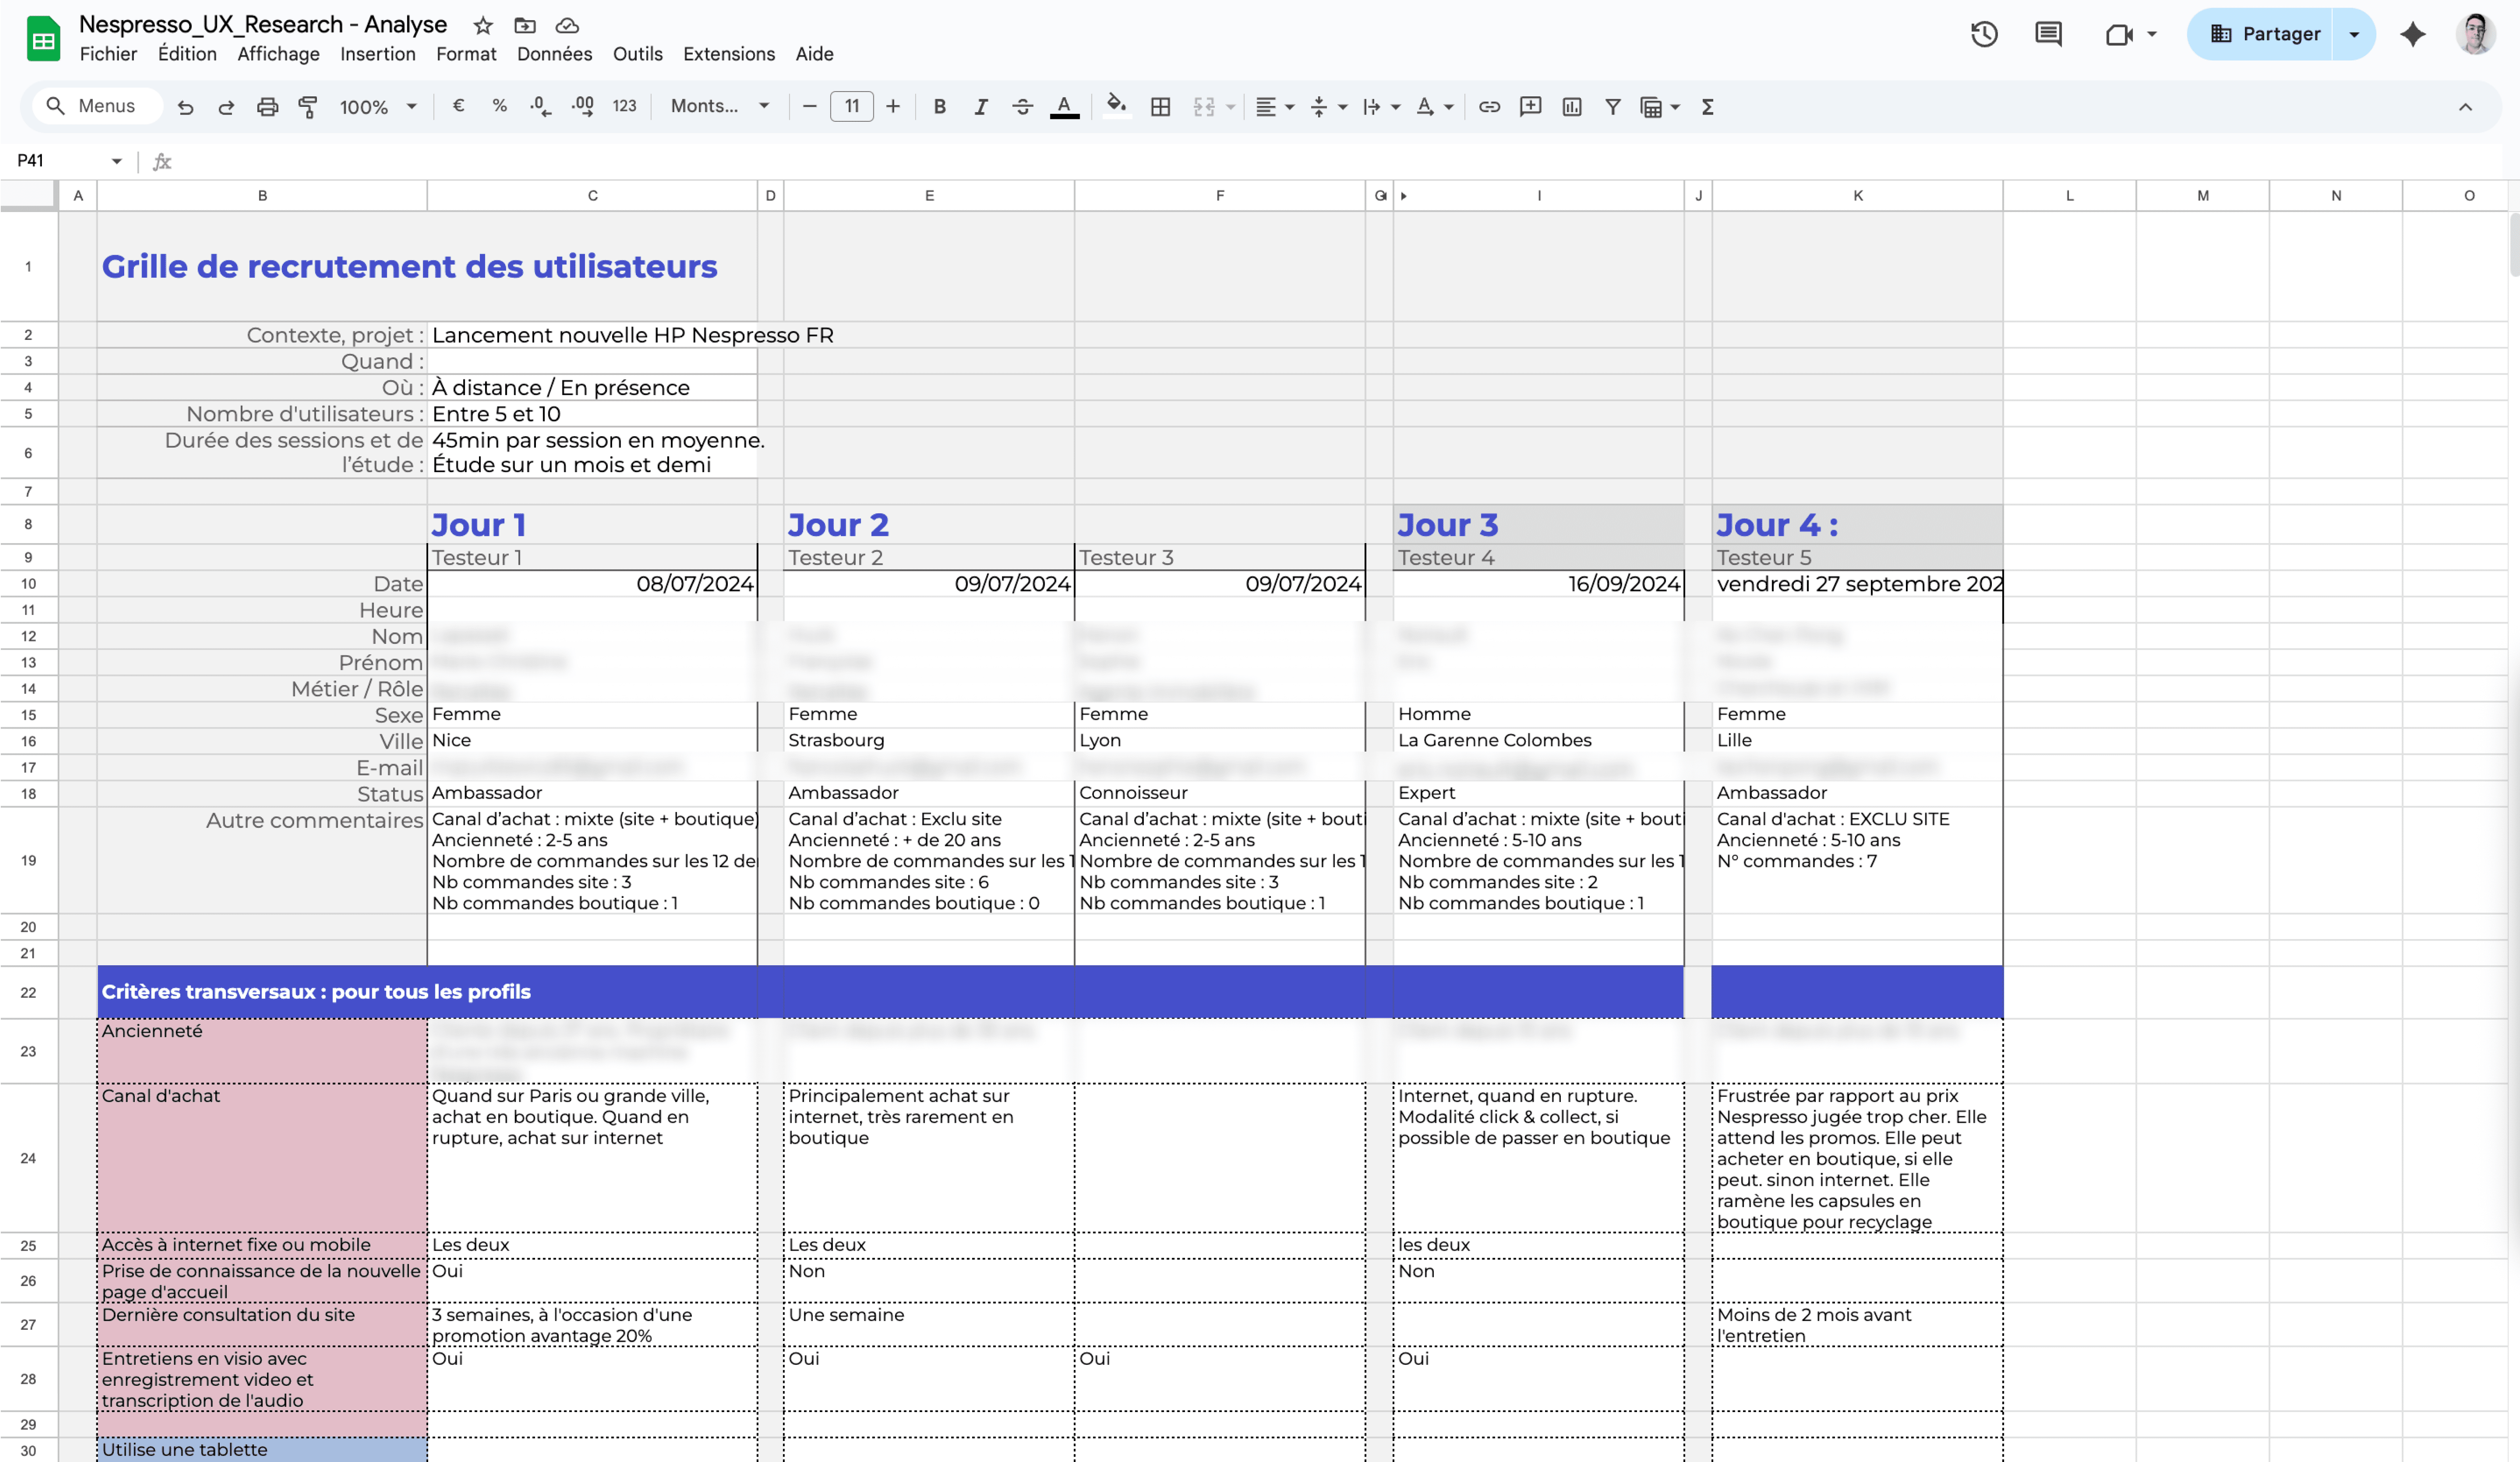Expand the Partager options arrow
The image size is (2520, 1462).
pyautogui.click(x=2354, y=34)
